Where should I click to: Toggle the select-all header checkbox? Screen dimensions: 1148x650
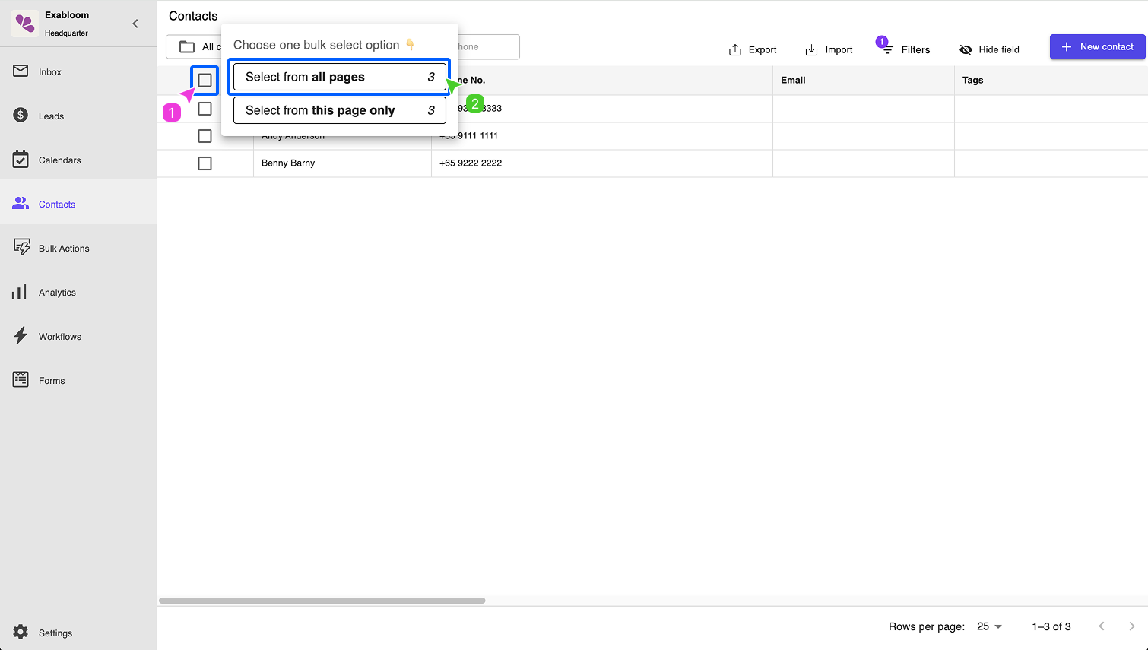[x=205, y=80]
